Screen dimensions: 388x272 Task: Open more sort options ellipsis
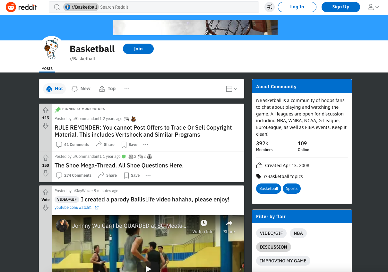127,89
